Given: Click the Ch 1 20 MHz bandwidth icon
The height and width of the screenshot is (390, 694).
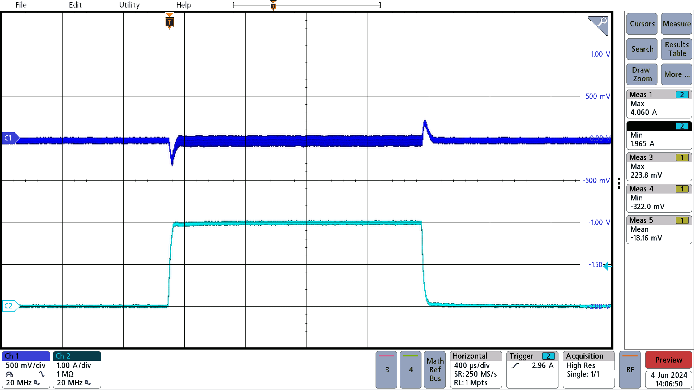Looking at the screenshot, I should click(x=37, y=383).
